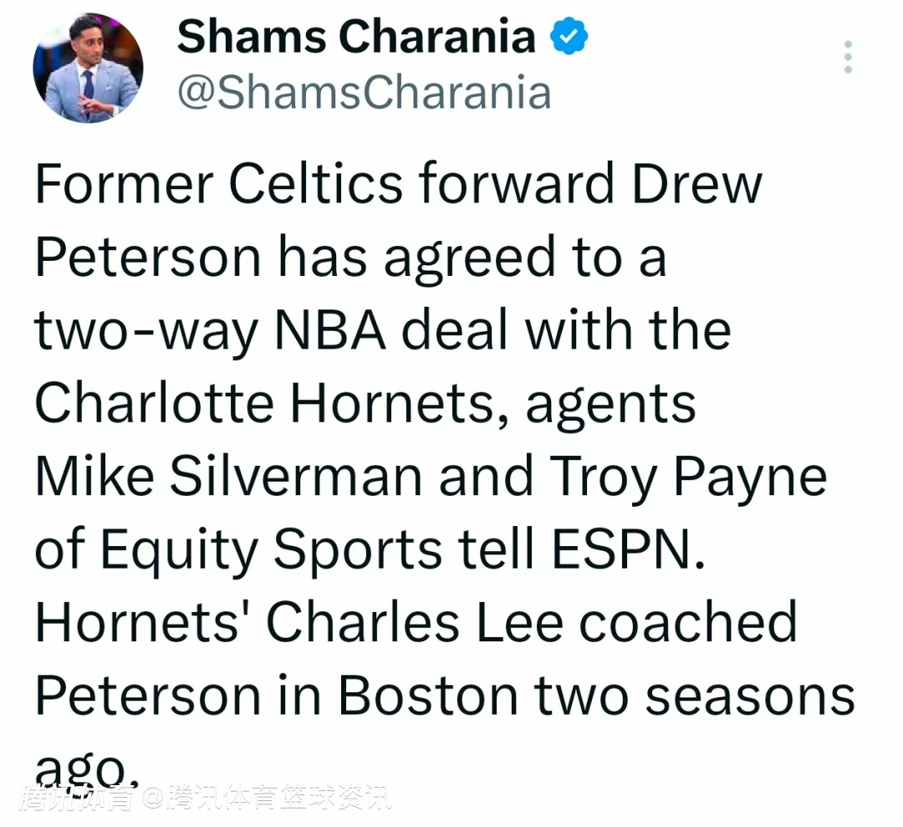Click the opening word Former

click(124, 184)
